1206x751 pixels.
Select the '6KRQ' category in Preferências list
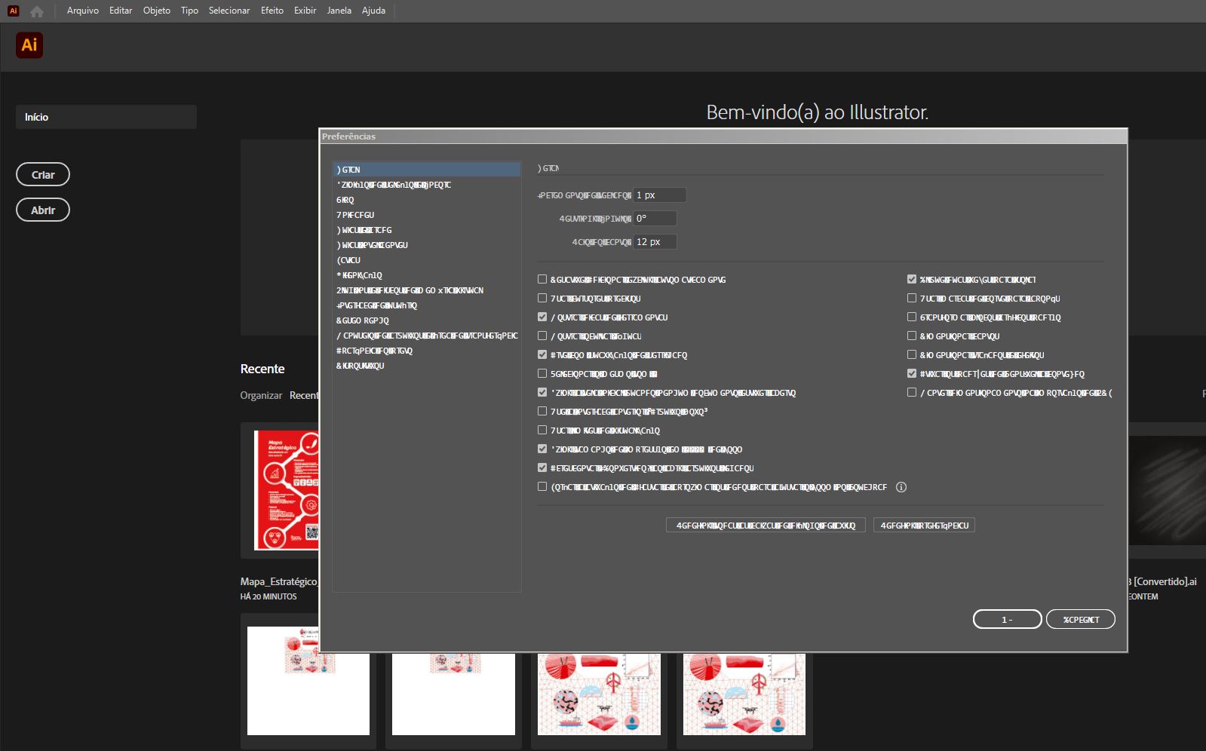tap(427, 200)
